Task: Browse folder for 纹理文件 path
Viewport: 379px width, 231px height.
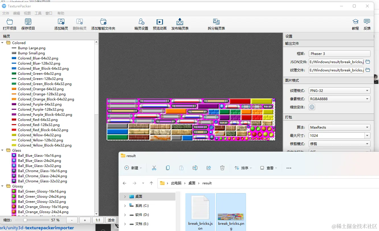Action: [x=368, y=70]
